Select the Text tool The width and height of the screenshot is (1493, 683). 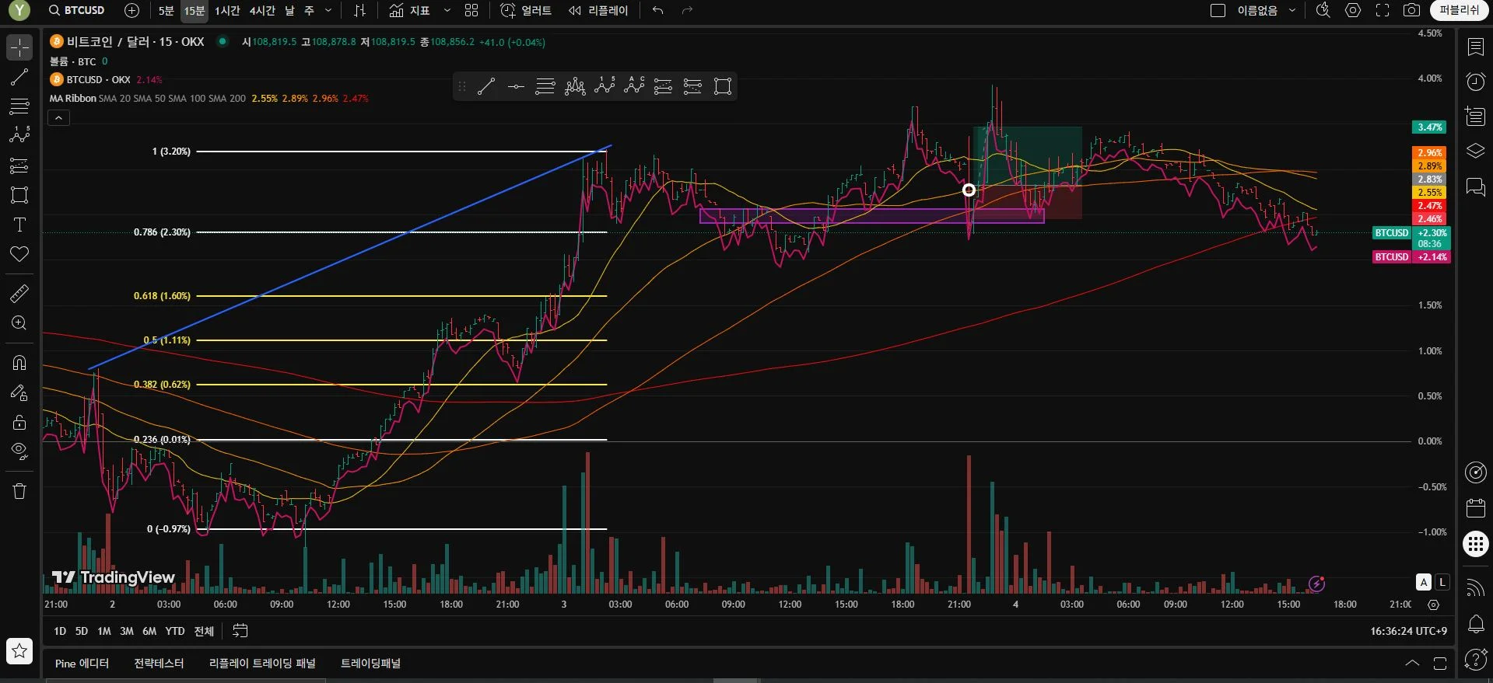pyautogui.click(x=19, y=225)
